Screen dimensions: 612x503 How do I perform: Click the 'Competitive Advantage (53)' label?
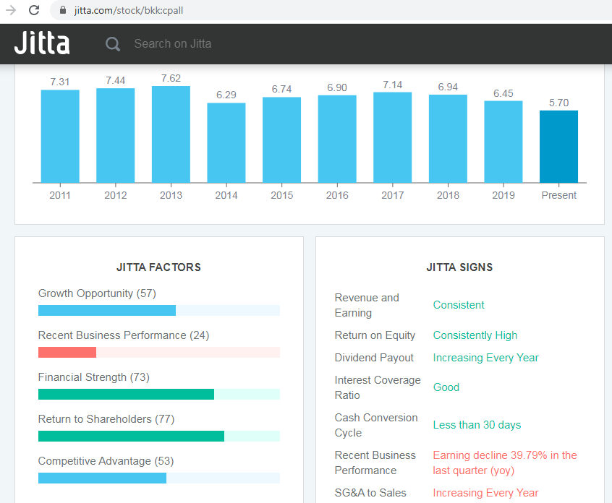point(106,461)
